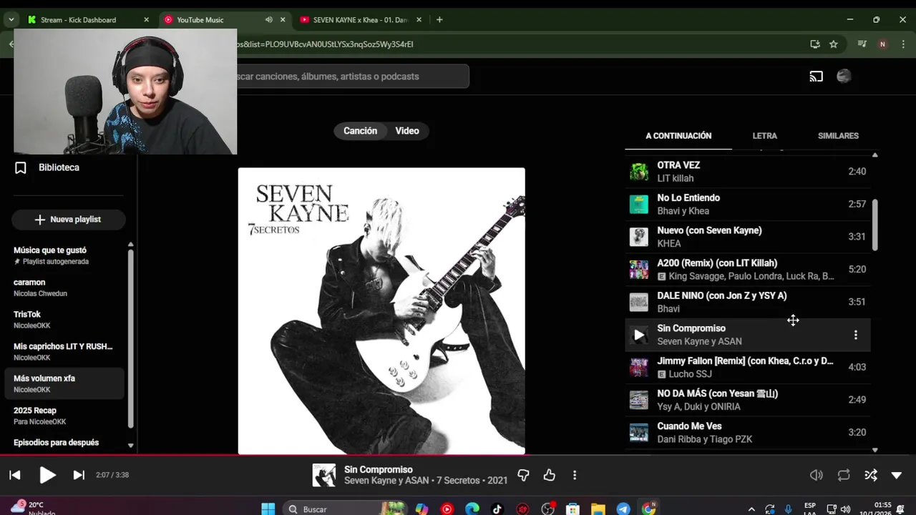Open Windows Start menu
Screen dimensions: 916x515
coord(268,509)
